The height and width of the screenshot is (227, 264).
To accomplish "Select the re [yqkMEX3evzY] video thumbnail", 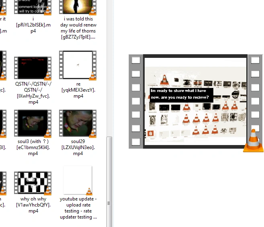I will 78,65.
